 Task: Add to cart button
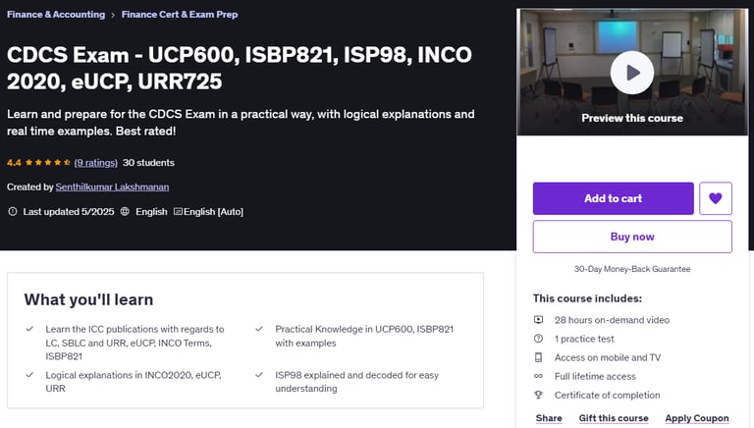tap(613, 198)
